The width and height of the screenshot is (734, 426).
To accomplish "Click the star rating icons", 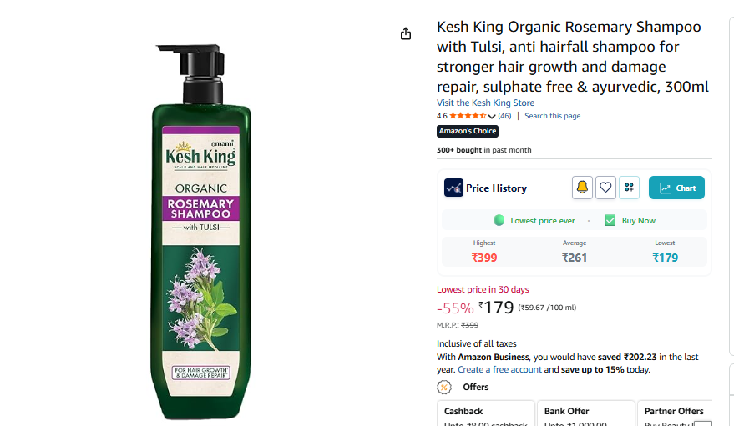I will click(468, 116).
